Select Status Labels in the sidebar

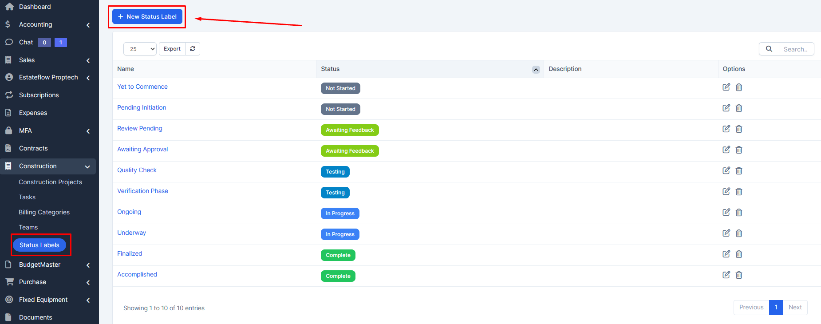pos(39,245)
